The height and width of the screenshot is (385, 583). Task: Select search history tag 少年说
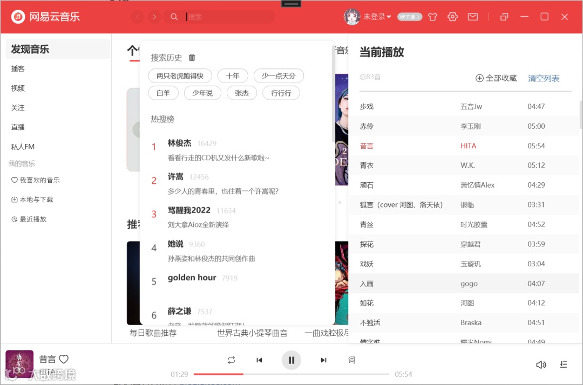[x=202, y=93]
